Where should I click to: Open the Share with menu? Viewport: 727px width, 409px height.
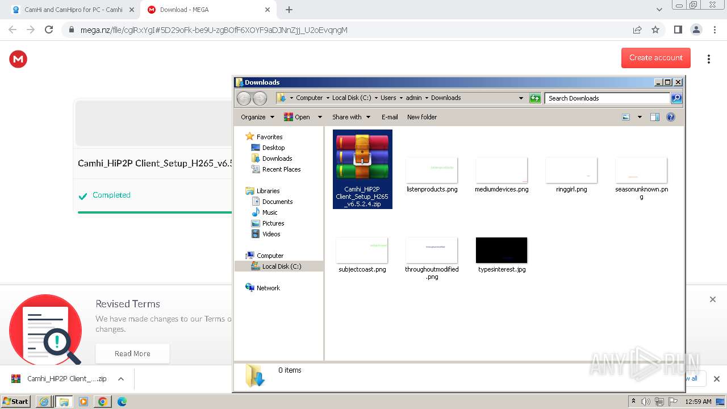[351, 117]
